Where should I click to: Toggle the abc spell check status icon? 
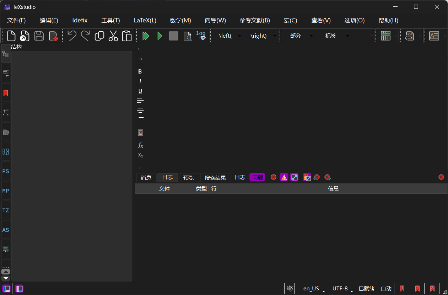290,288
